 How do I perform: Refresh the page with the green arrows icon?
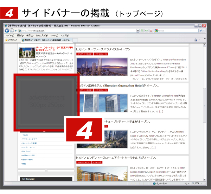click(x=146, y=31)
